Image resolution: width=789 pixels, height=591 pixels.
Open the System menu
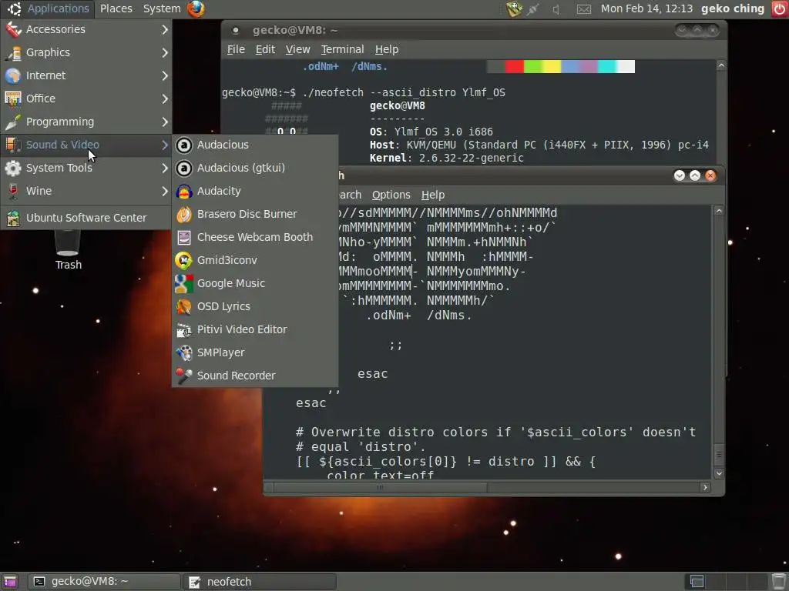[x=162, y=8]
